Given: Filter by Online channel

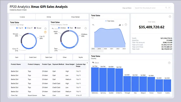Looking at the screenshot, I should [49, 17].
